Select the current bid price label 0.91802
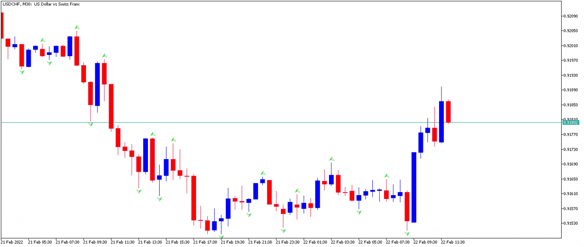Viewport: 584px width, 247px height. click(x=571, y=122)
